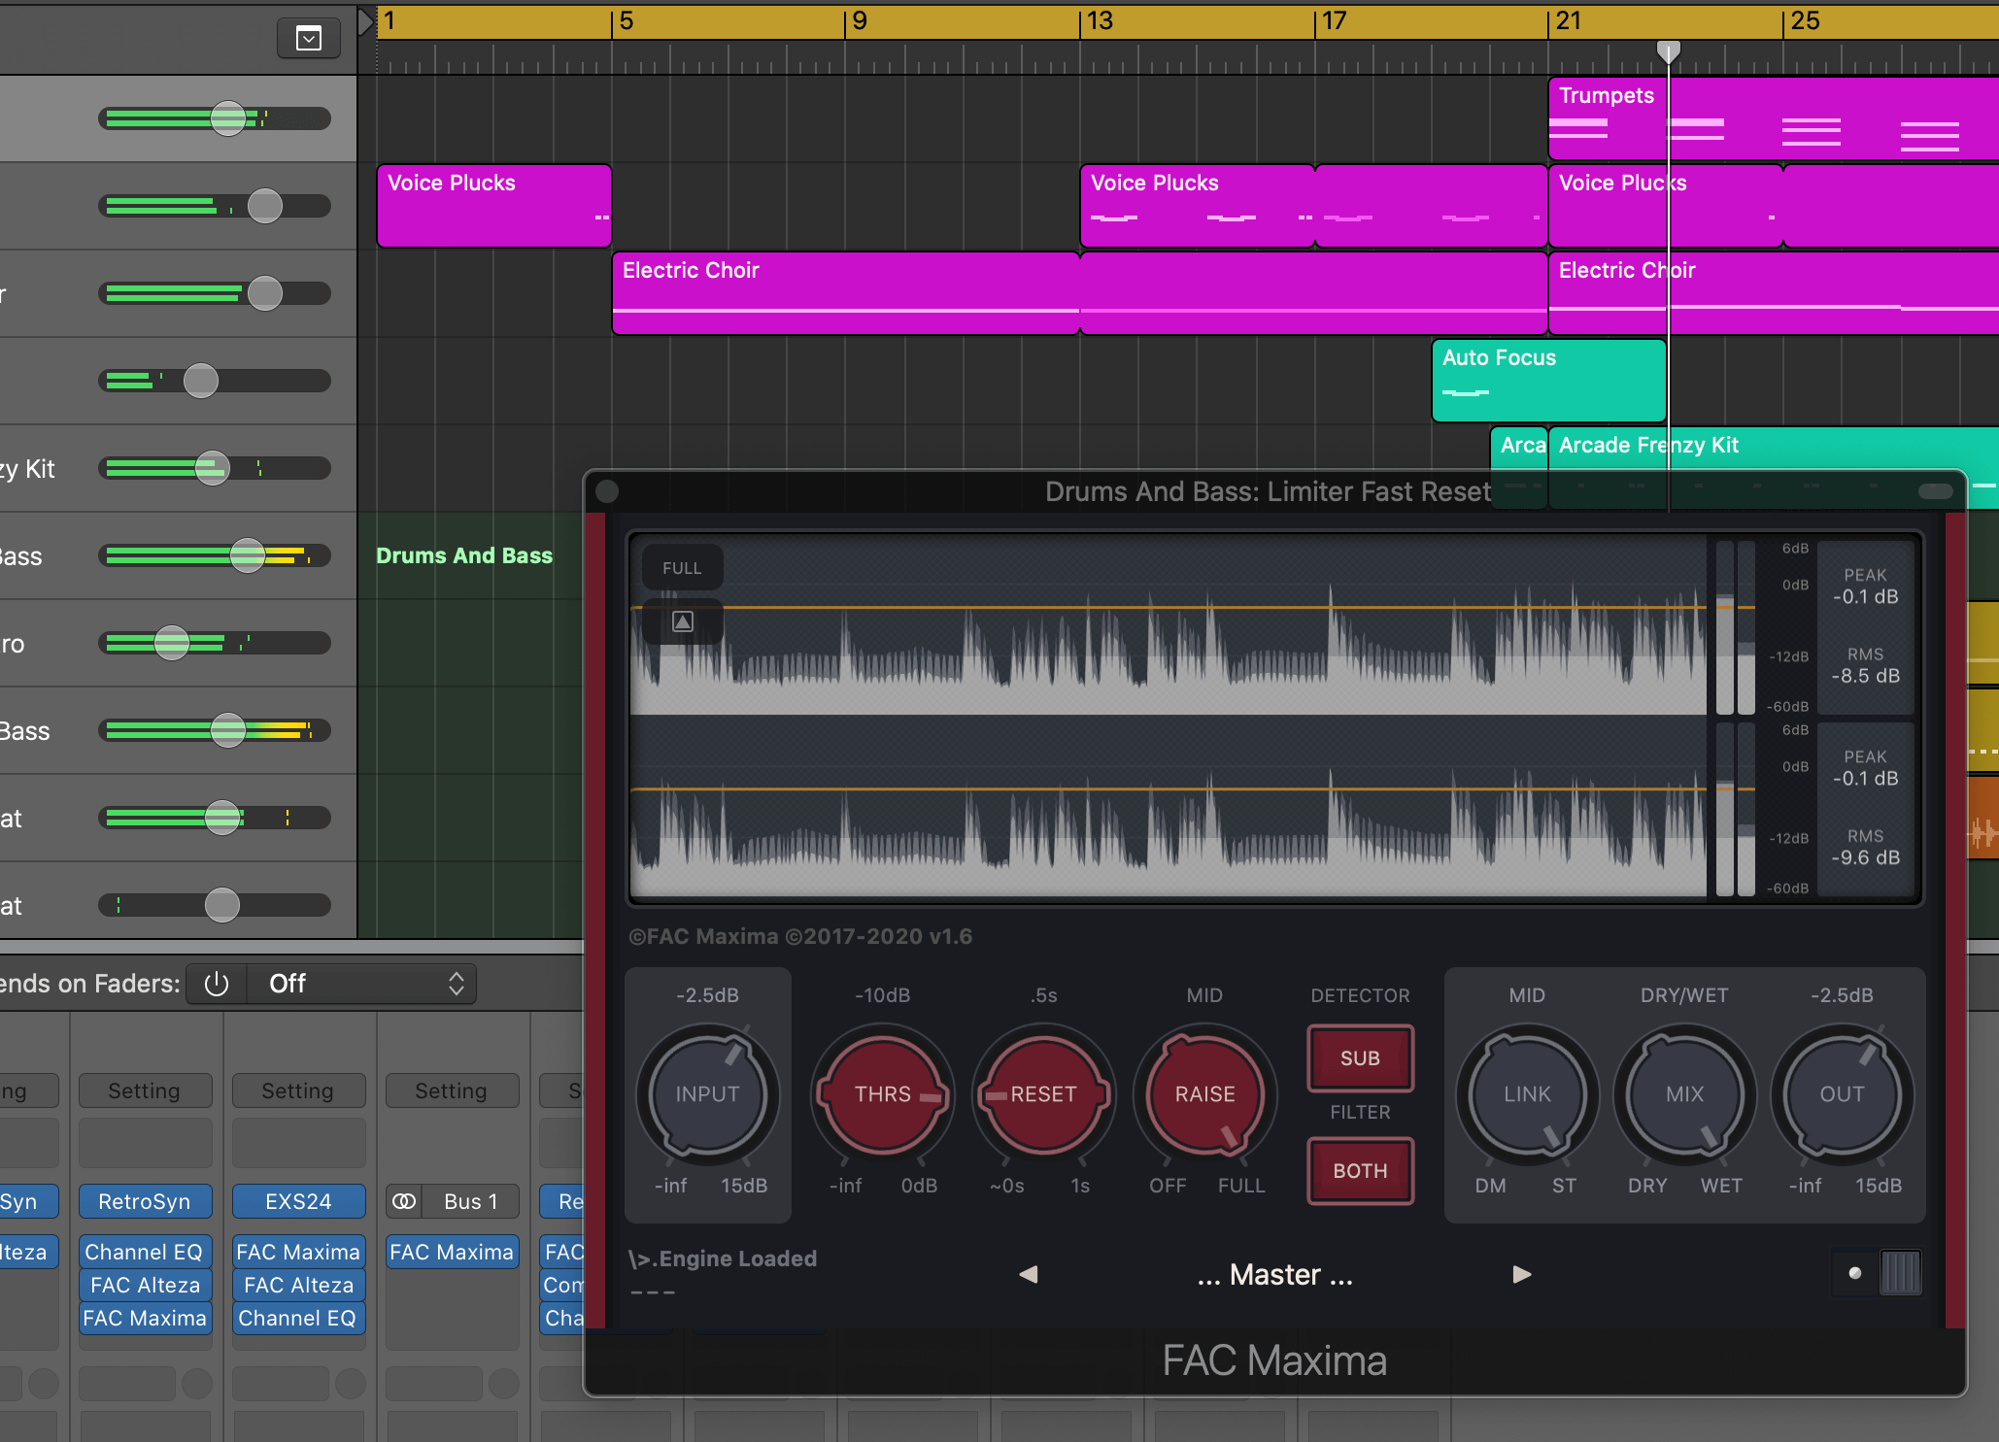
Task: Click the INPUT gain knob
Action: coord(707,1094)
